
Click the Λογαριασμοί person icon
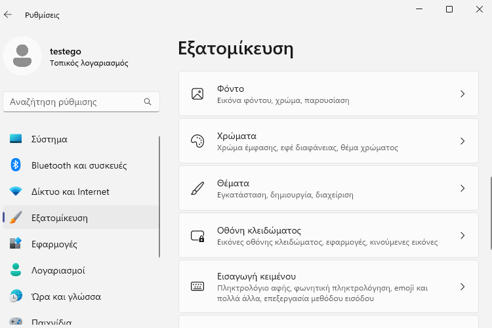tap(16, 270)
